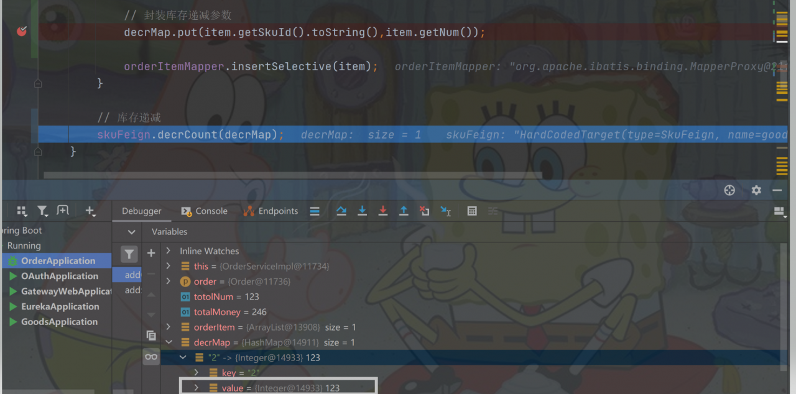796x394 pixels.
Task: Open the debug tool window settings gear
Action: click(756, 190)
